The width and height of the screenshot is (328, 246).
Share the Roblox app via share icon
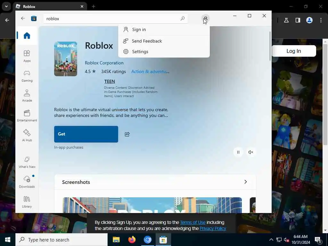(x=127, y=134)
